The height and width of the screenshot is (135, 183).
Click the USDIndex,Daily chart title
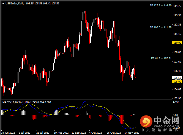click(15, 3)
